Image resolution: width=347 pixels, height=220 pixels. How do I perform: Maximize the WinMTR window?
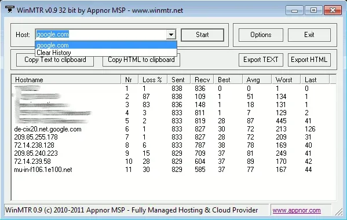[313, 10]
